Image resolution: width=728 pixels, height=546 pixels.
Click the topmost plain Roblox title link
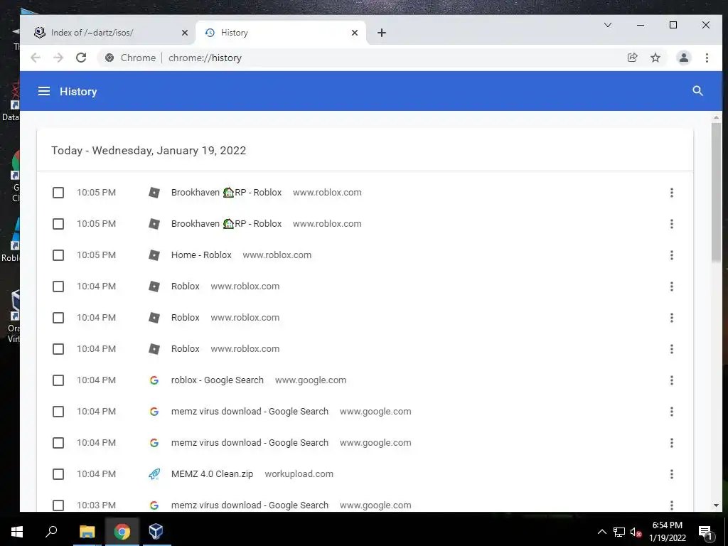click(186, 287)
